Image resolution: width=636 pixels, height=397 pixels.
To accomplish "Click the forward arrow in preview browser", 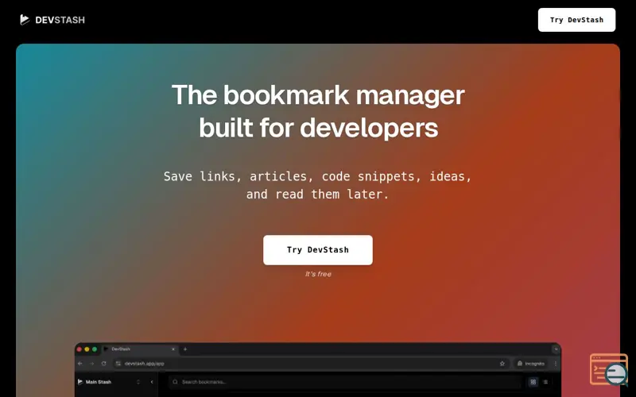I will tap(91, 364).
